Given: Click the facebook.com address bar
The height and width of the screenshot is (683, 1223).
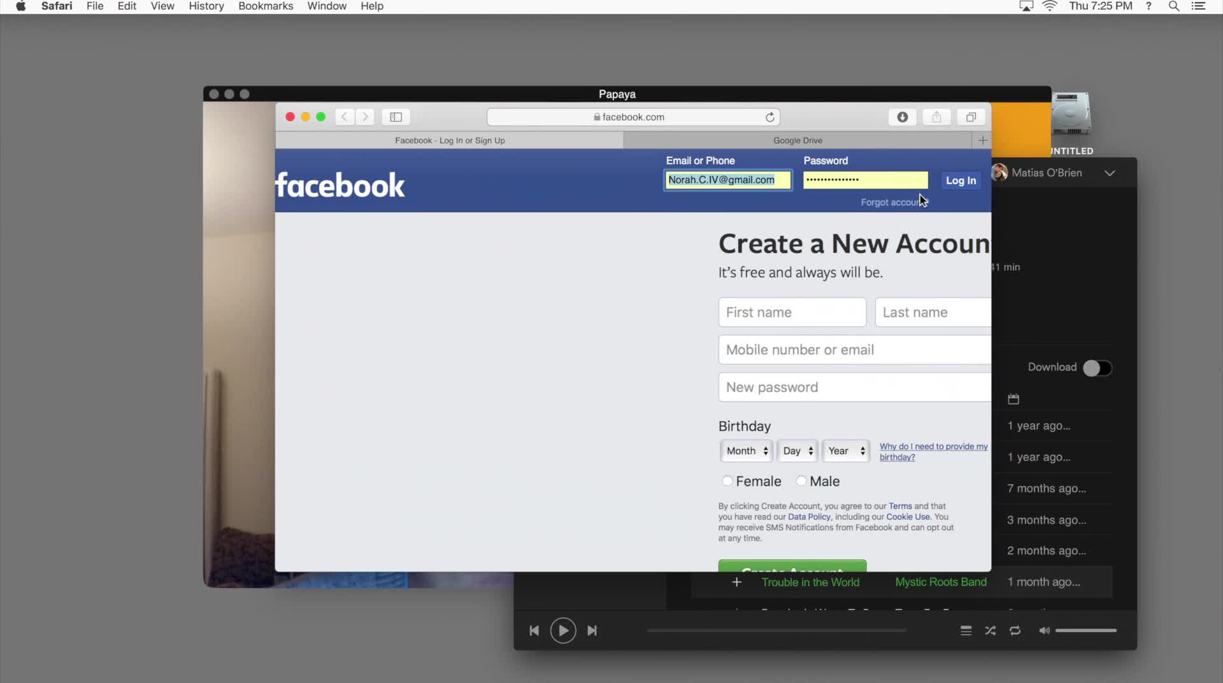Looking at the screenshot, I should pyautogui.click(x=633, y=117).
